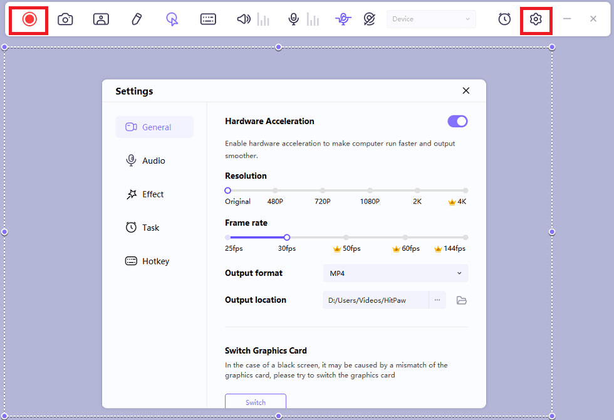614x420 pixels.
Task: Open the scheduled task alarm clock icon
Action: pyautogui.click(x=504, y=19)
